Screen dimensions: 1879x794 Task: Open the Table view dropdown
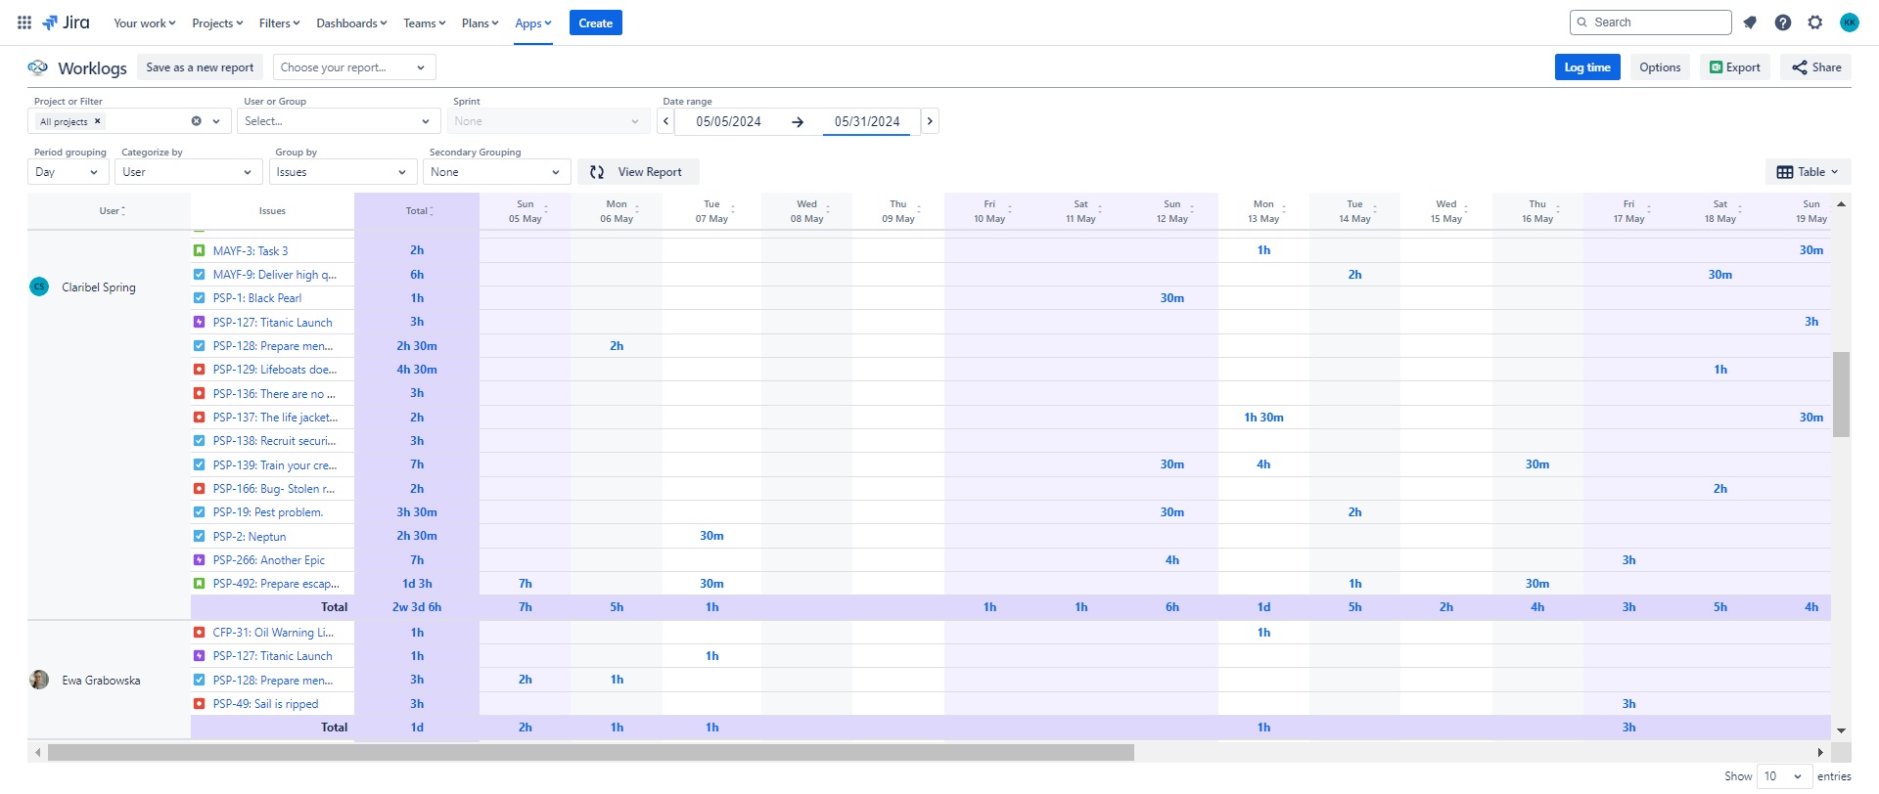pyautogui.click(x=1808, y=172)
